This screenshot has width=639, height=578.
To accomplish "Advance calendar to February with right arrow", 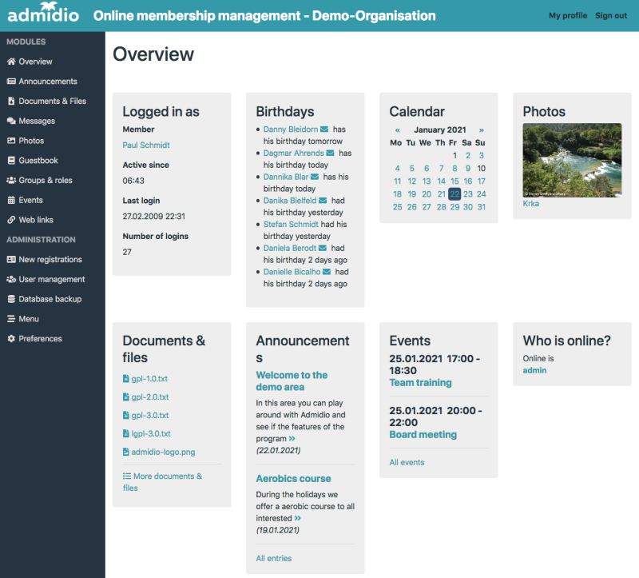I will (x=483, y=130).
